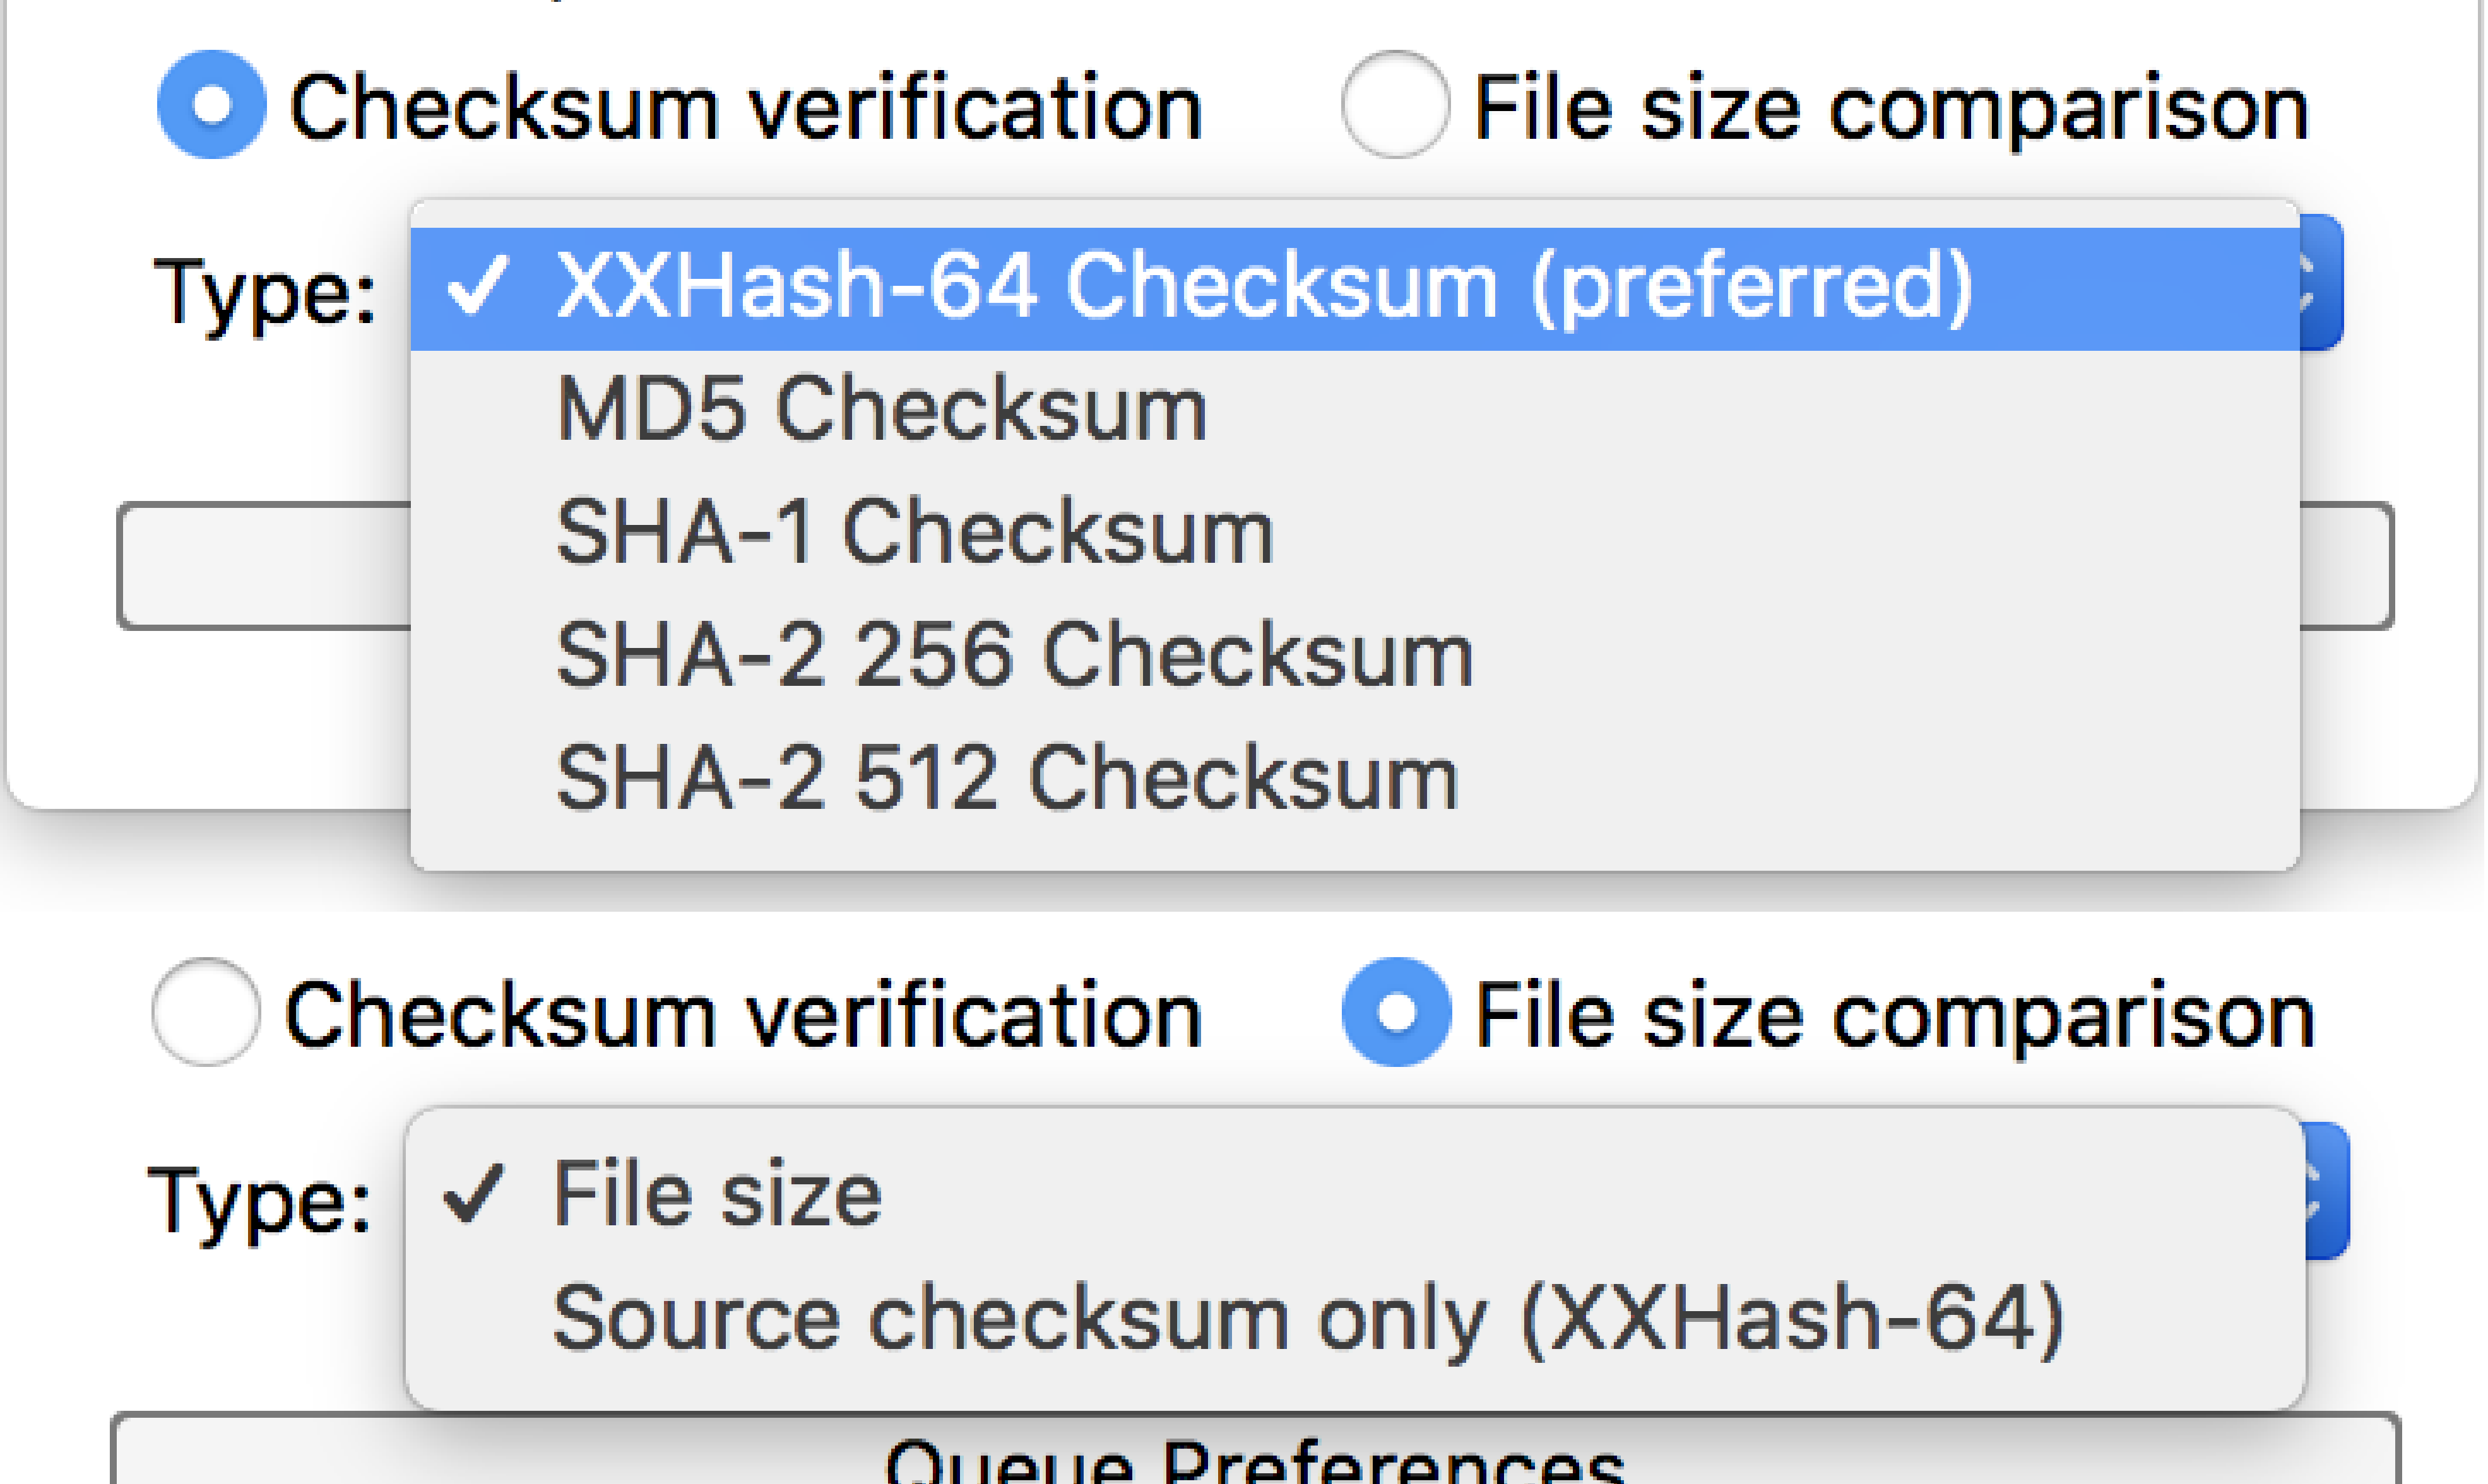Click the upper Type dropdown arrows behind the XXHash menu
This screenshot has height=1484, width=2488.
pyautogui.click(x=2322, y=283)
